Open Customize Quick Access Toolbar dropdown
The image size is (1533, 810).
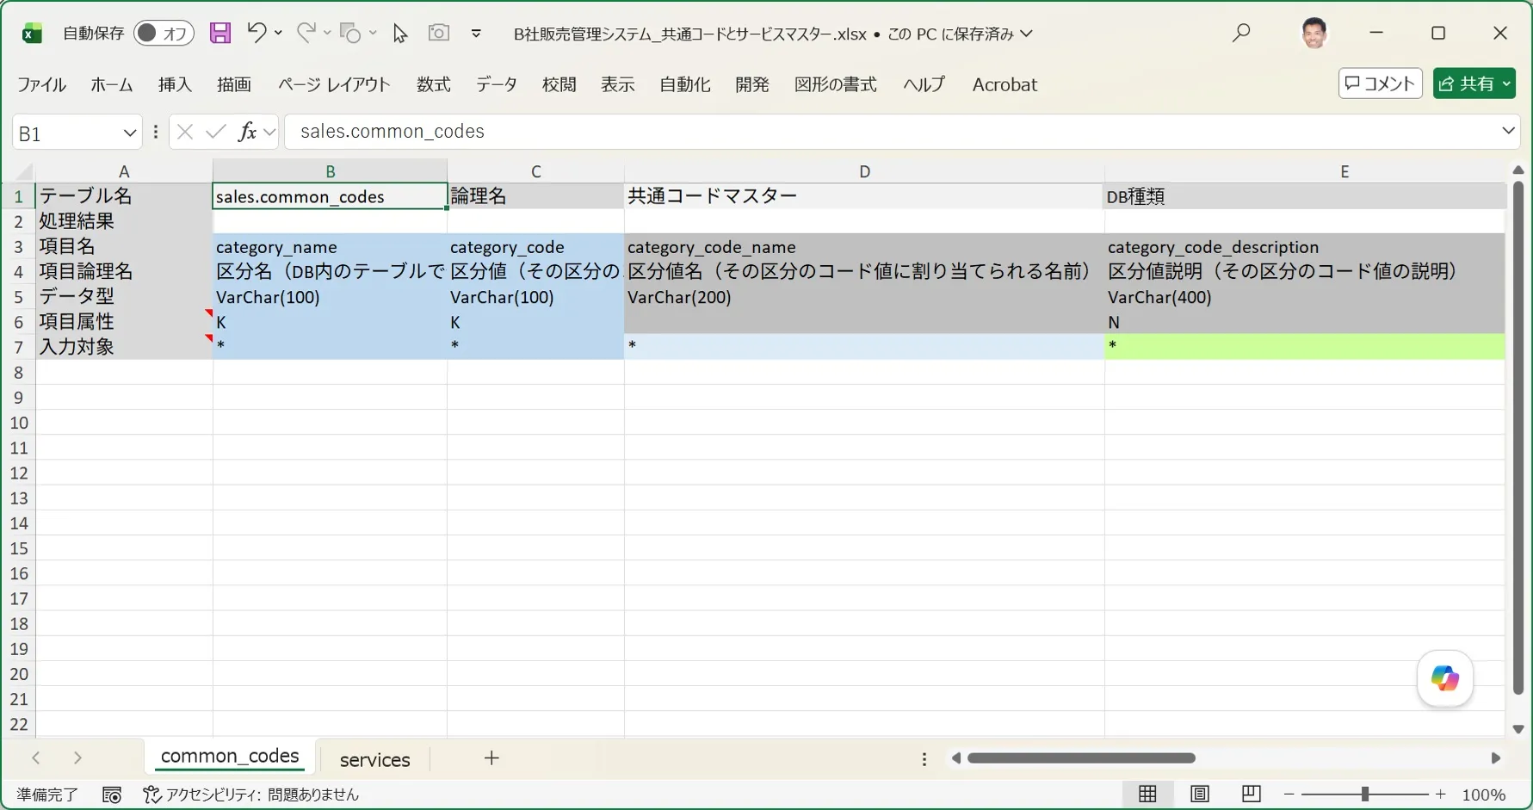[476, 34]
